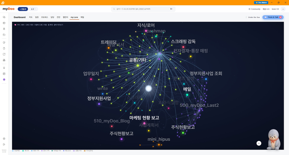Select the 스크래핑 감독 graph node

coord(183,47)
